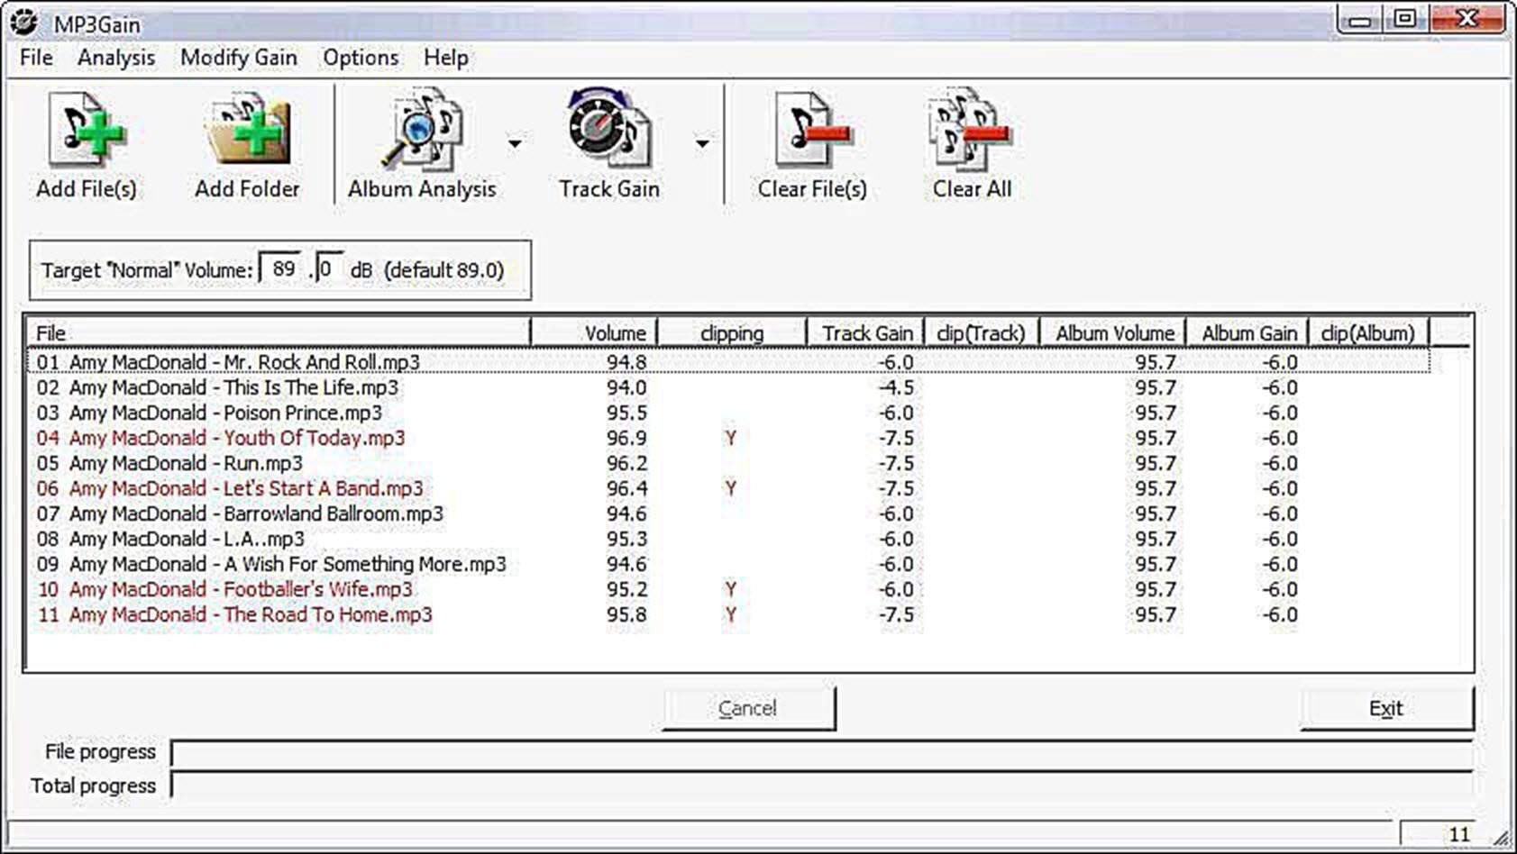Viewport: 1517px width, 854px height.
Task: Select the This Is The Life.mp3 row
Action: (729, 387)
